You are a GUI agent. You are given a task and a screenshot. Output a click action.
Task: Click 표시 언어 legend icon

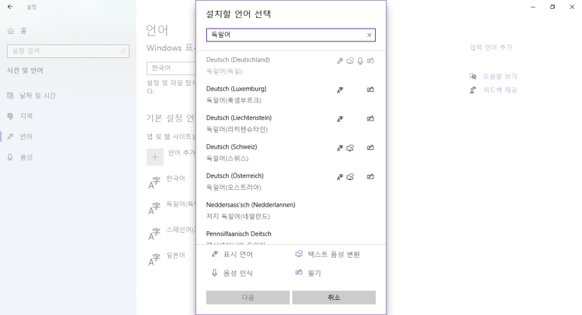(215, 254)
